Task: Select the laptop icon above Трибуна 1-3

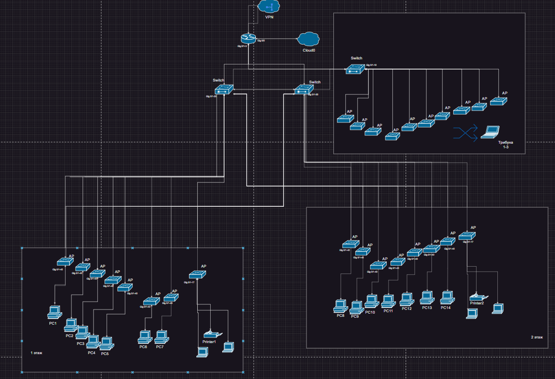Action: click(490, 133)
